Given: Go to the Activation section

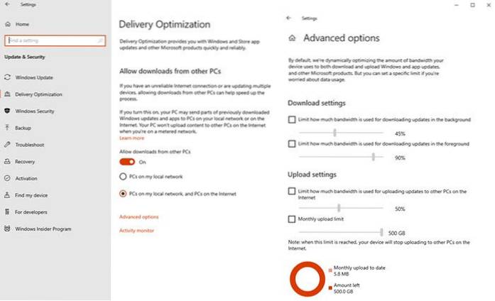Looking at the screenshot, I should [26, 178].
